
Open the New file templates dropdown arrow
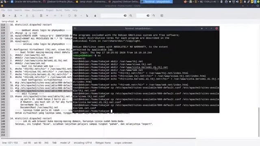pos(9,15)
